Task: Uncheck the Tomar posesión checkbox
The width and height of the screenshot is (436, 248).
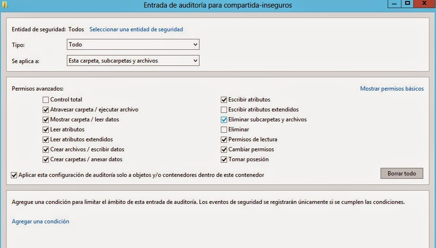Action: [224, 159]
